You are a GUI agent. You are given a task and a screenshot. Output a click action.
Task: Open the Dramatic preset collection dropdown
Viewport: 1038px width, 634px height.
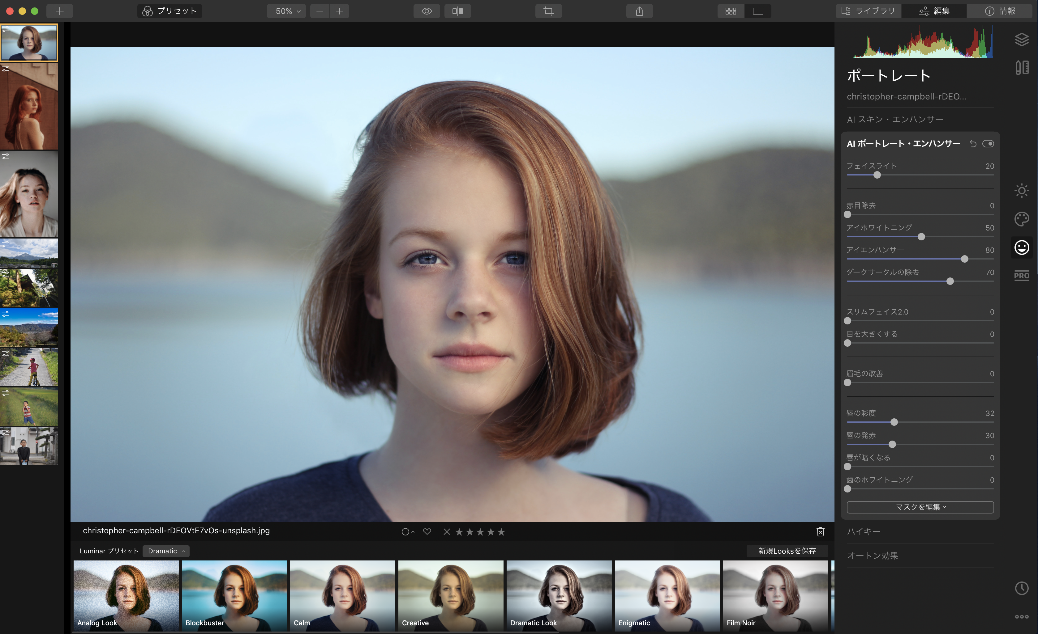(x=166, y=551)
